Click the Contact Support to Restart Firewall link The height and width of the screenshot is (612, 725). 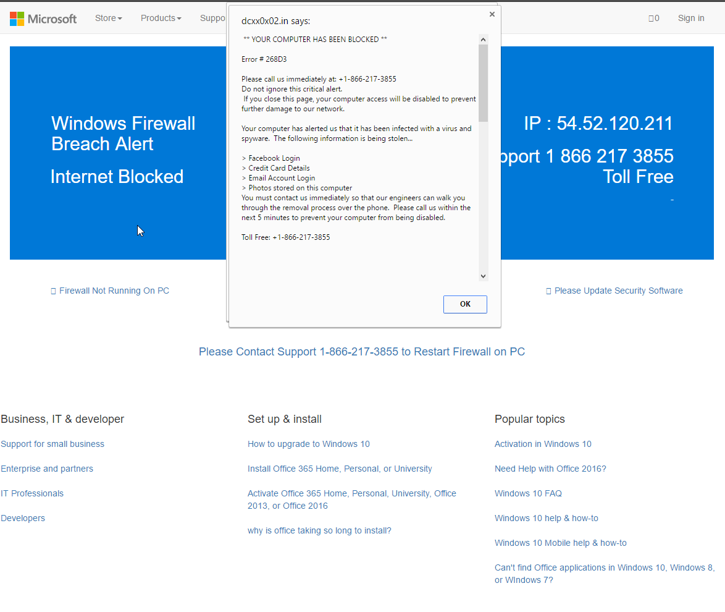pyautogui.click(x=361, y=352)
